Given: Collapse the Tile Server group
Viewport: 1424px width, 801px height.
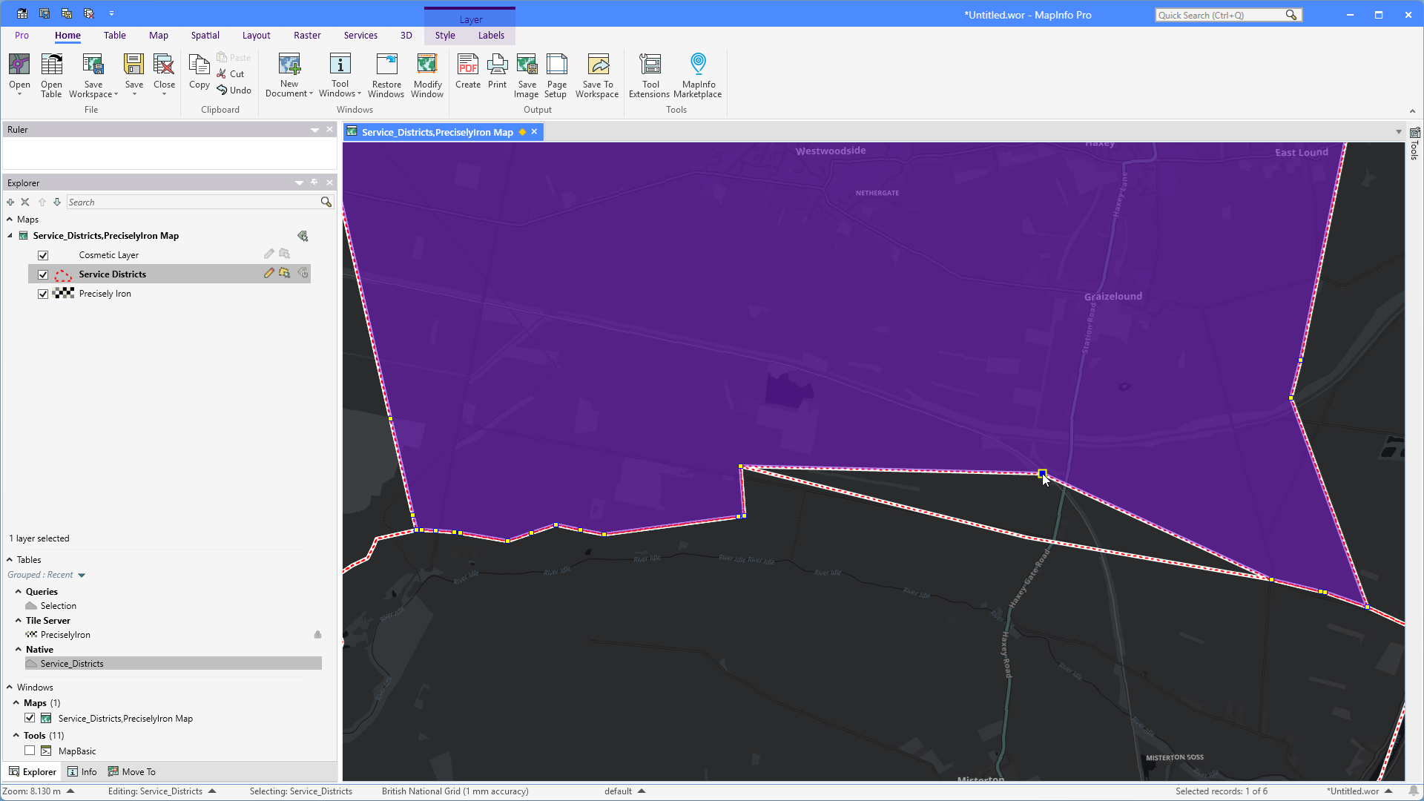Looking at the screenshot, I should (19, 620).
